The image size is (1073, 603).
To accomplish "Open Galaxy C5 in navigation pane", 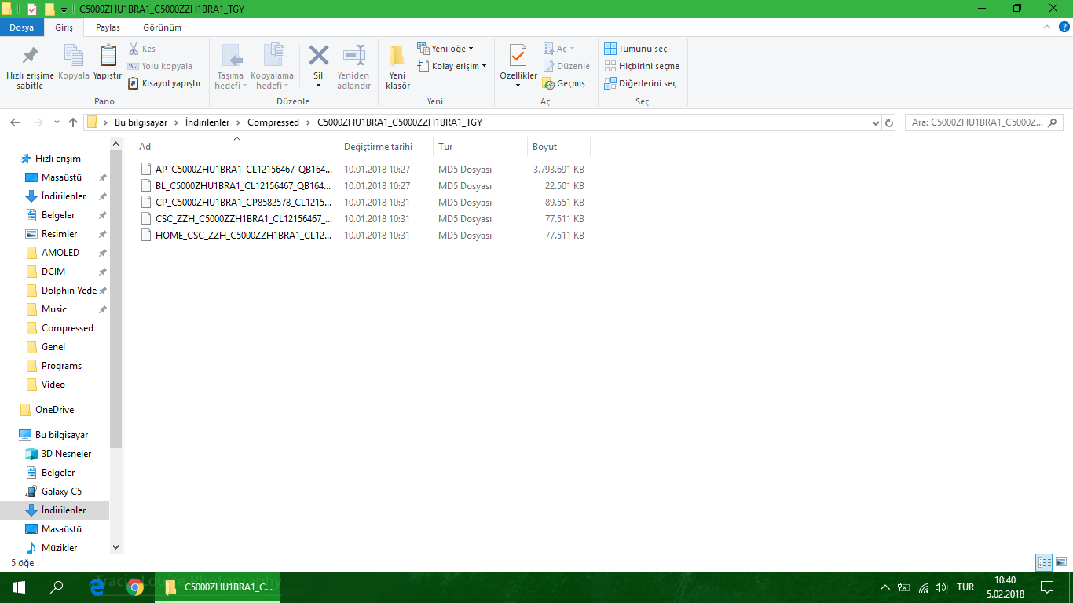I will pyautogui.click(x=61, y=492).
